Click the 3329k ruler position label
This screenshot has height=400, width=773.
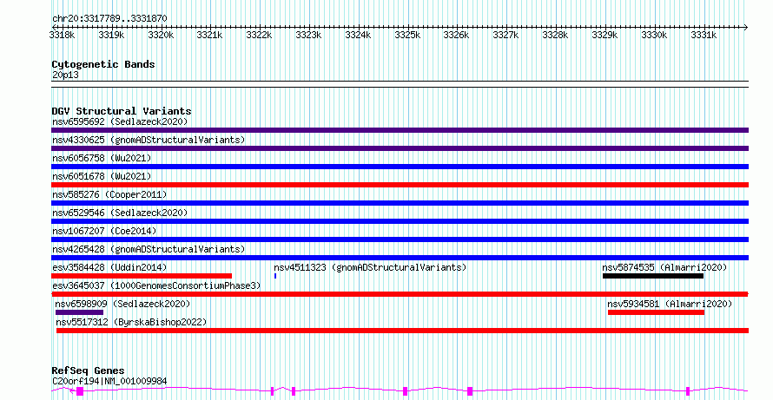click(605, 35)
